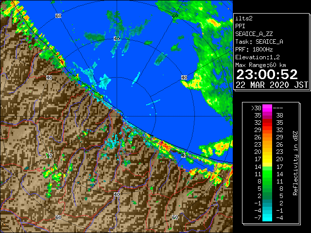Select the '22 MAR 2020 JST' date

click(x=272, y=85)
